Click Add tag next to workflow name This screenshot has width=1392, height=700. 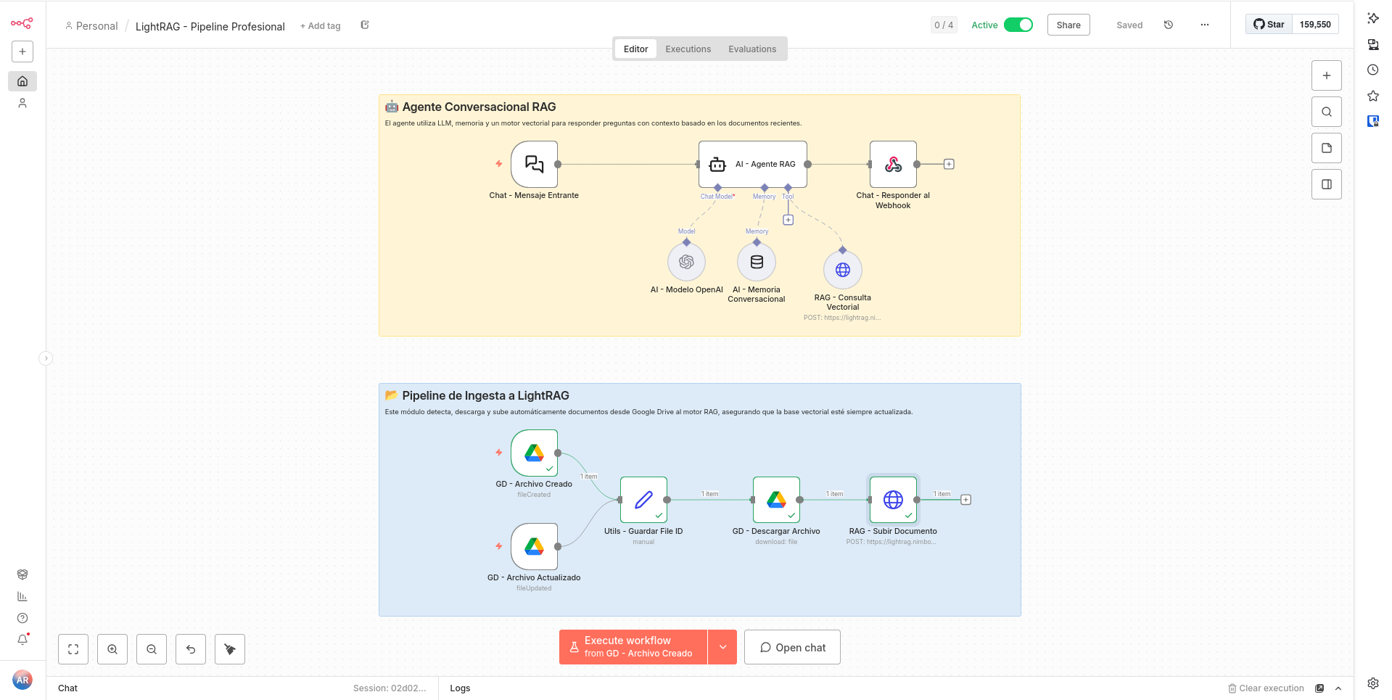tap(321, 26)
